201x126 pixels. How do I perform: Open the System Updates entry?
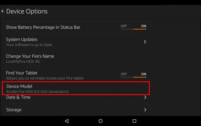[x=77, y=42]
